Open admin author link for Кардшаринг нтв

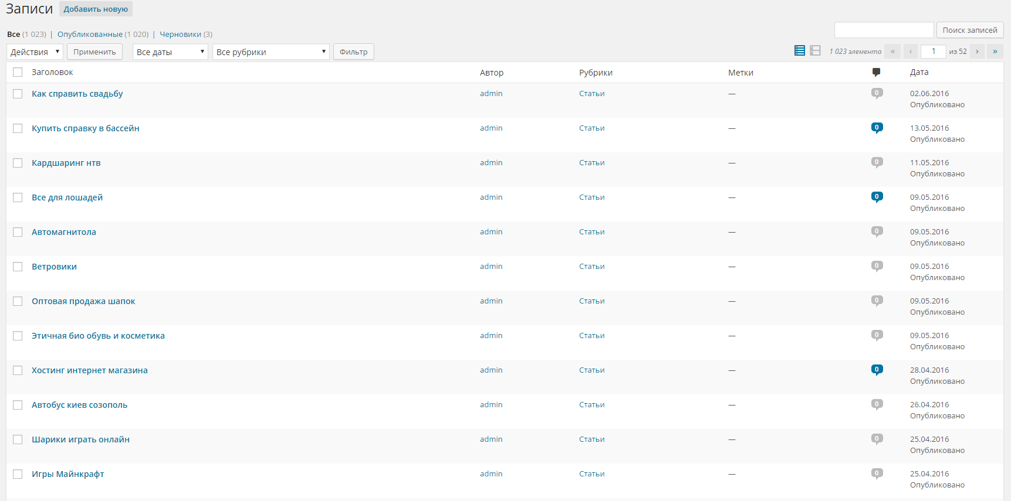[x=491, y=163]
